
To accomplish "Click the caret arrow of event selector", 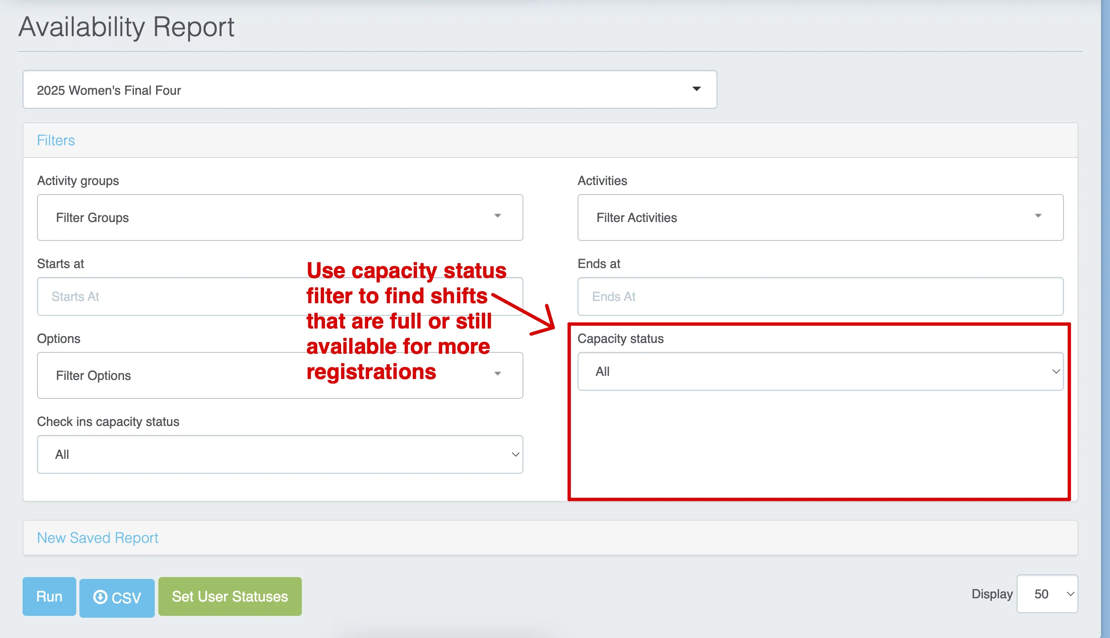I will [697, 89].
